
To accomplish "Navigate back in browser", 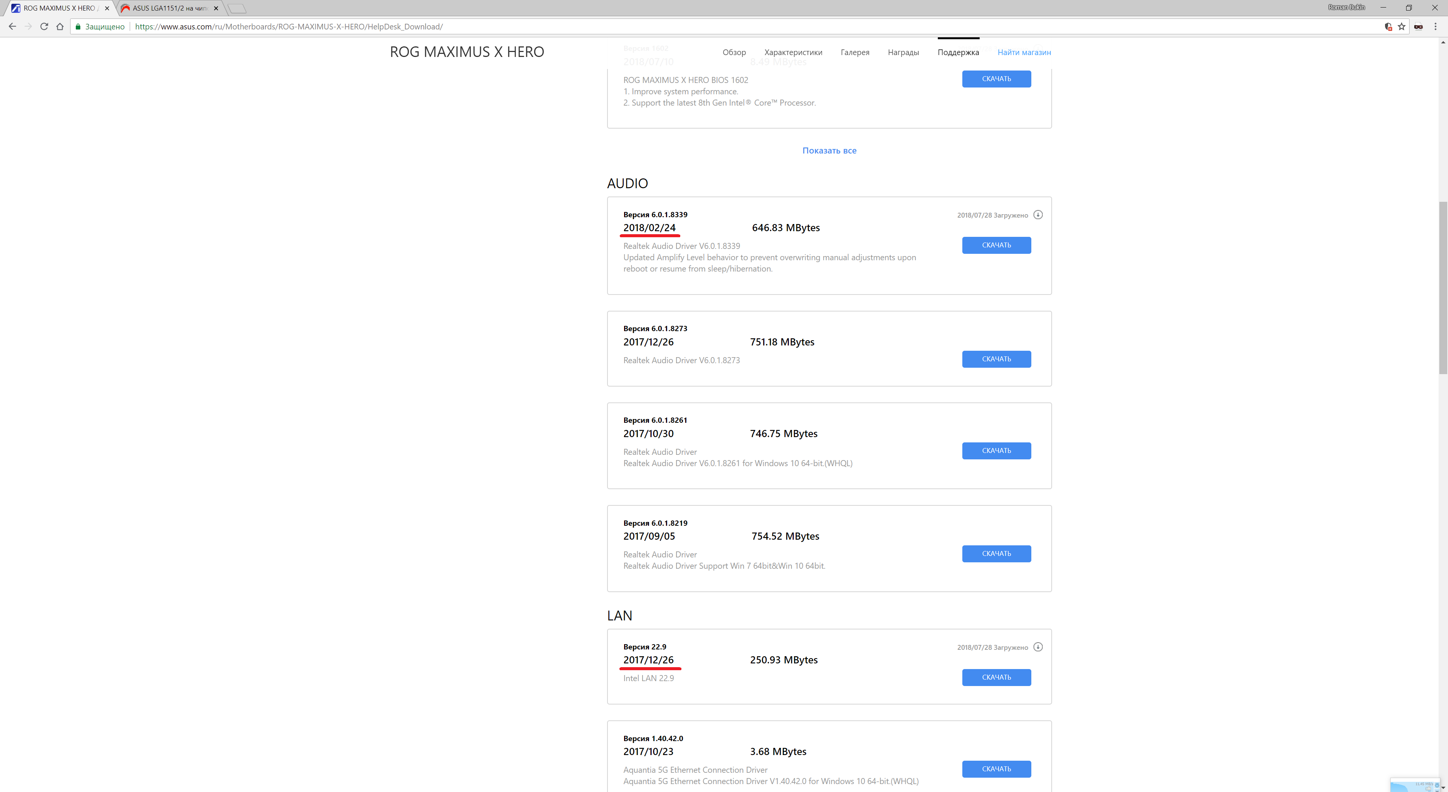I will coord(12,26).
